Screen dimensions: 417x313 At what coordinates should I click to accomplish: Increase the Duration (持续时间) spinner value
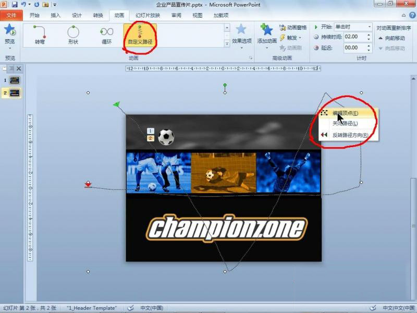369,35
